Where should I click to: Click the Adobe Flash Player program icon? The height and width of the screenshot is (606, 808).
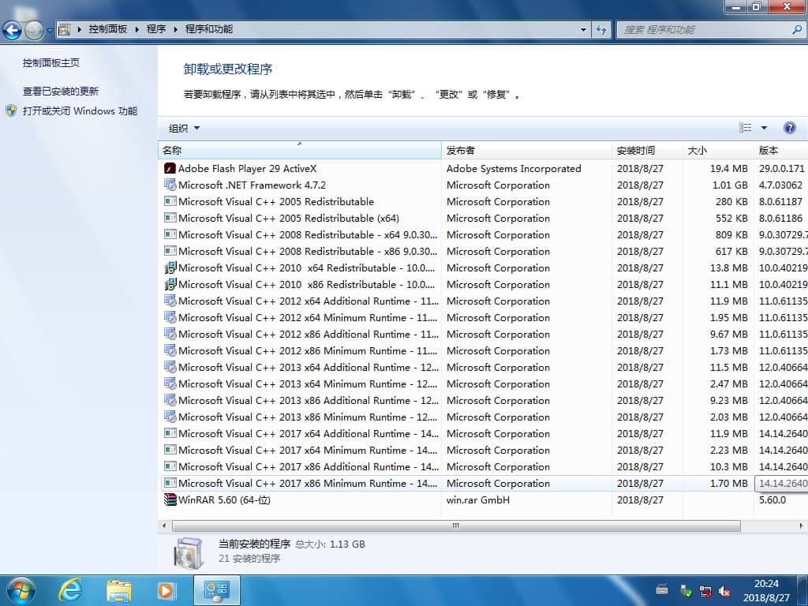coord(170,168)
